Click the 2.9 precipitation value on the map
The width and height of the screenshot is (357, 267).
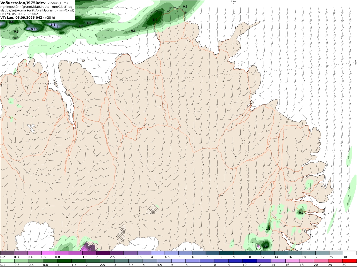266,247
